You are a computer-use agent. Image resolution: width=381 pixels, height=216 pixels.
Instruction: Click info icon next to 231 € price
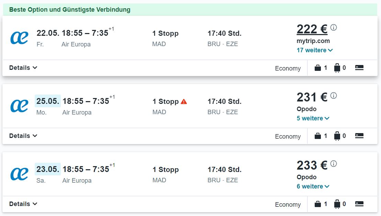(x=334, y=95)
